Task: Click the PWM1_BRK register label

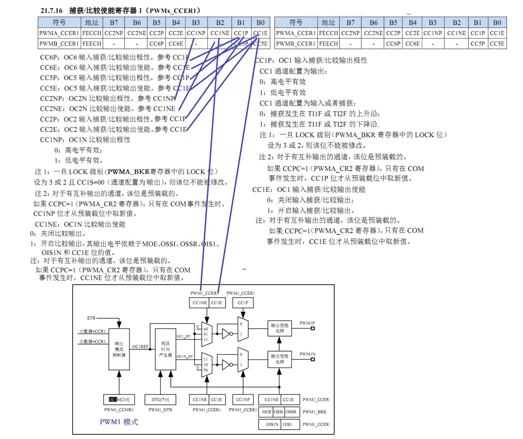Action: [x=314, y=412]
